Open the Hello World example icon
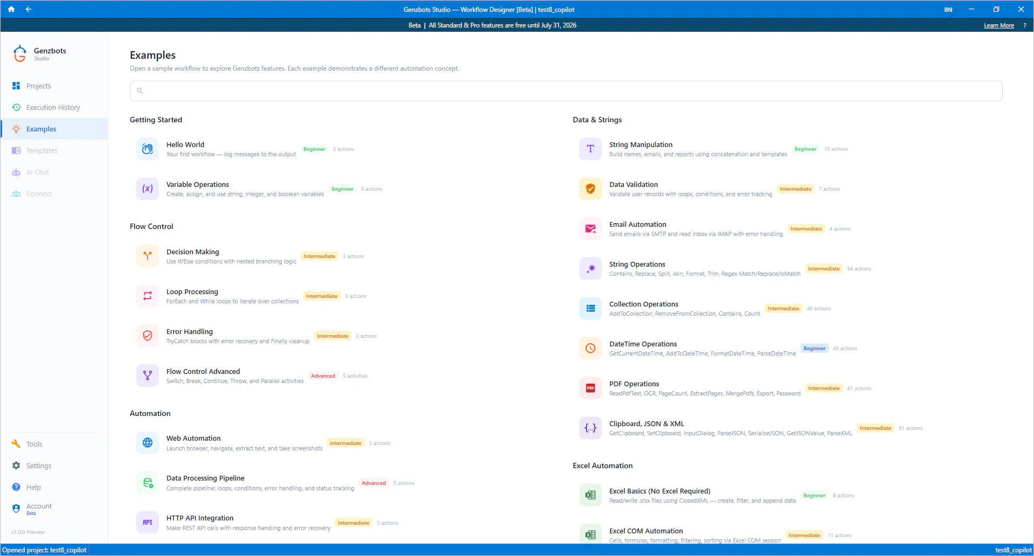1034x556 pixels. [x=148, y=149]
